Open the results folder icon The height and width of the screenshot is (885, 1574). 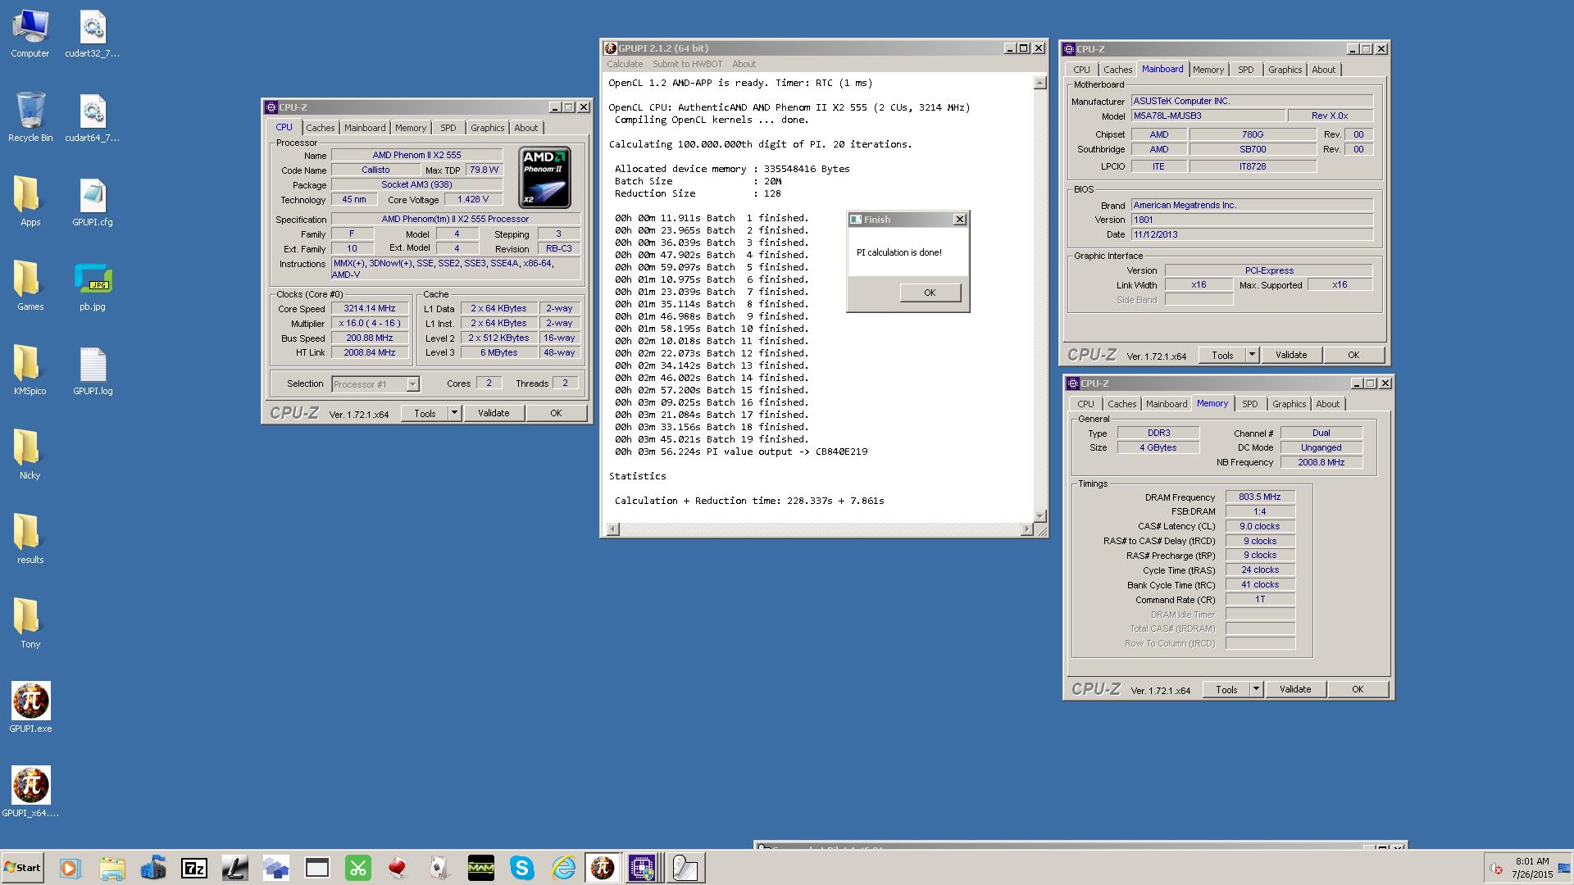click(30, 541)
